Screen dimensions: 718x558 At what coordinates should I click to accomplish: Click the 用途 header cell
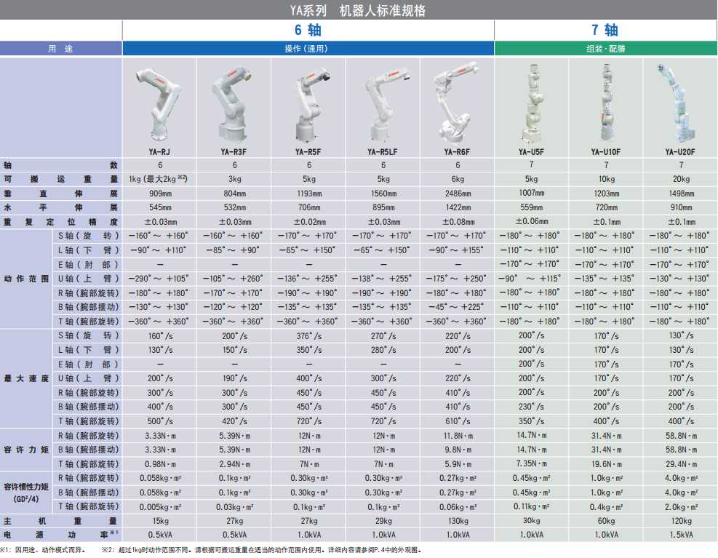pos(61,49)
